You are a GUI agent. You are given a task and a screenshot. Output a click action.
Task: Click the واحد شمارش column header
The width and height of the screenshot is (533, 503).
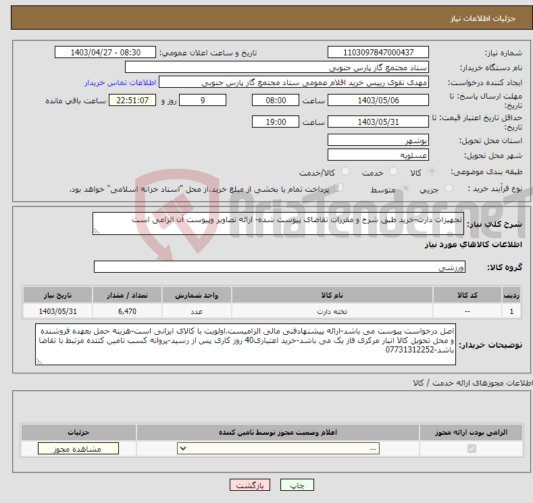coord(197,295)
